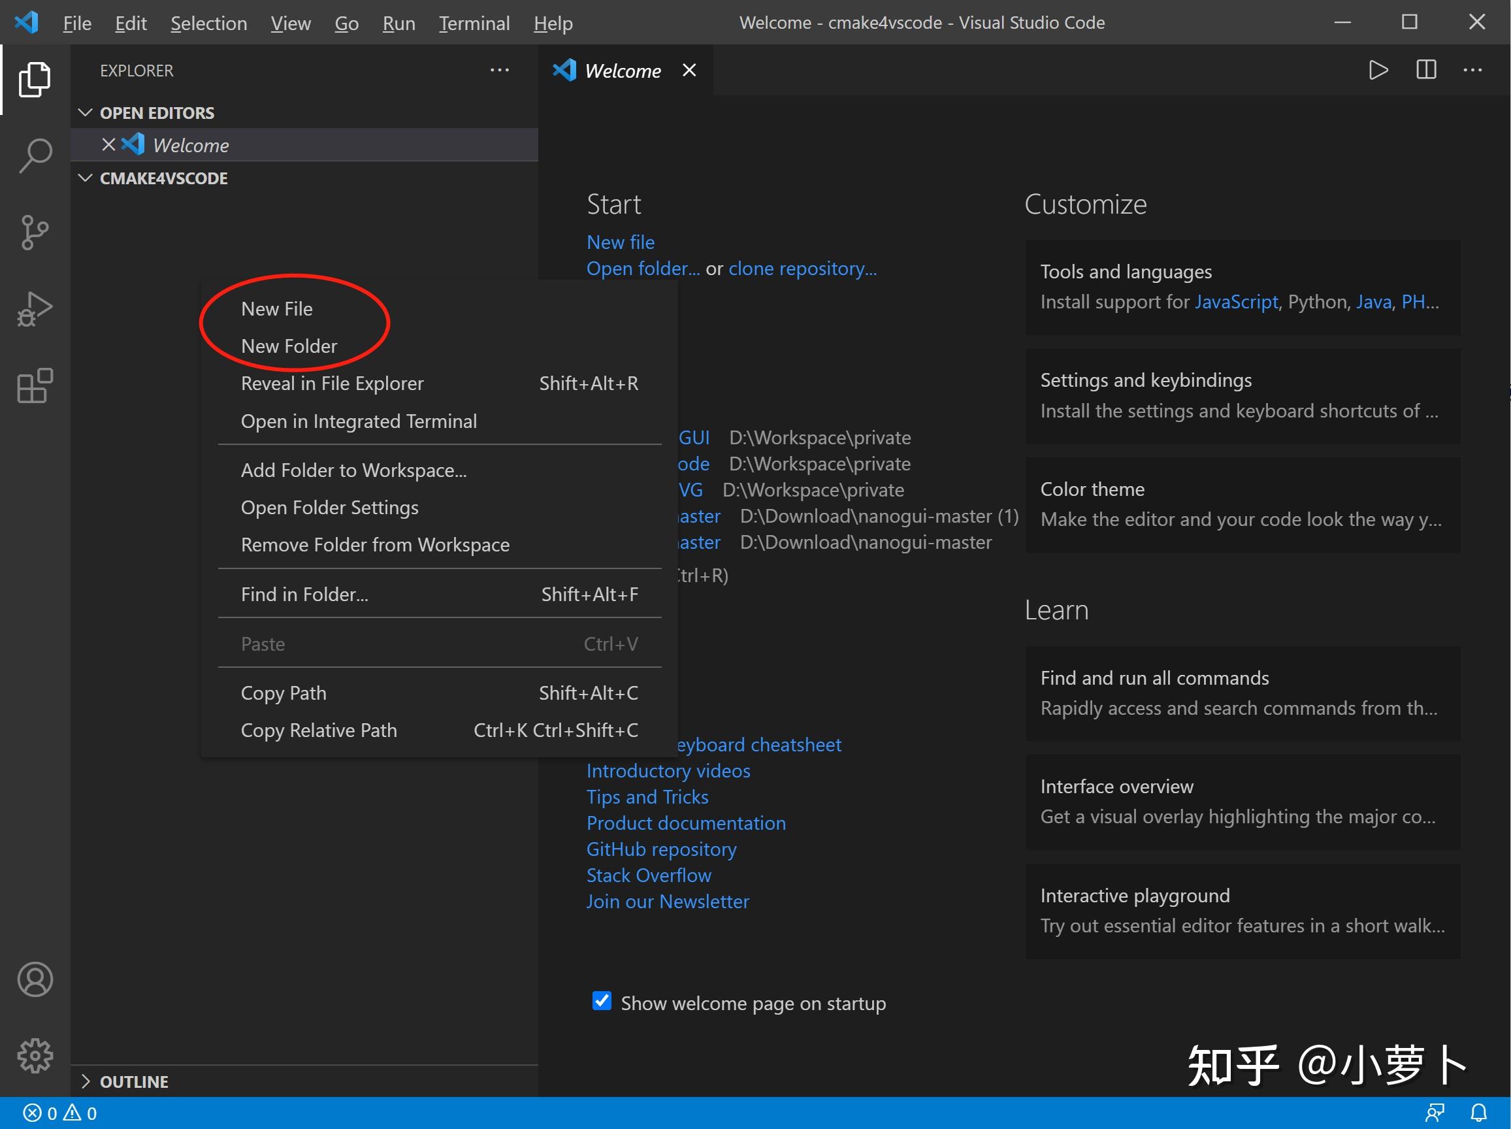Select Welcome in Open Editors
The image size is (1511, 1129).
click(x=304, y=145)
